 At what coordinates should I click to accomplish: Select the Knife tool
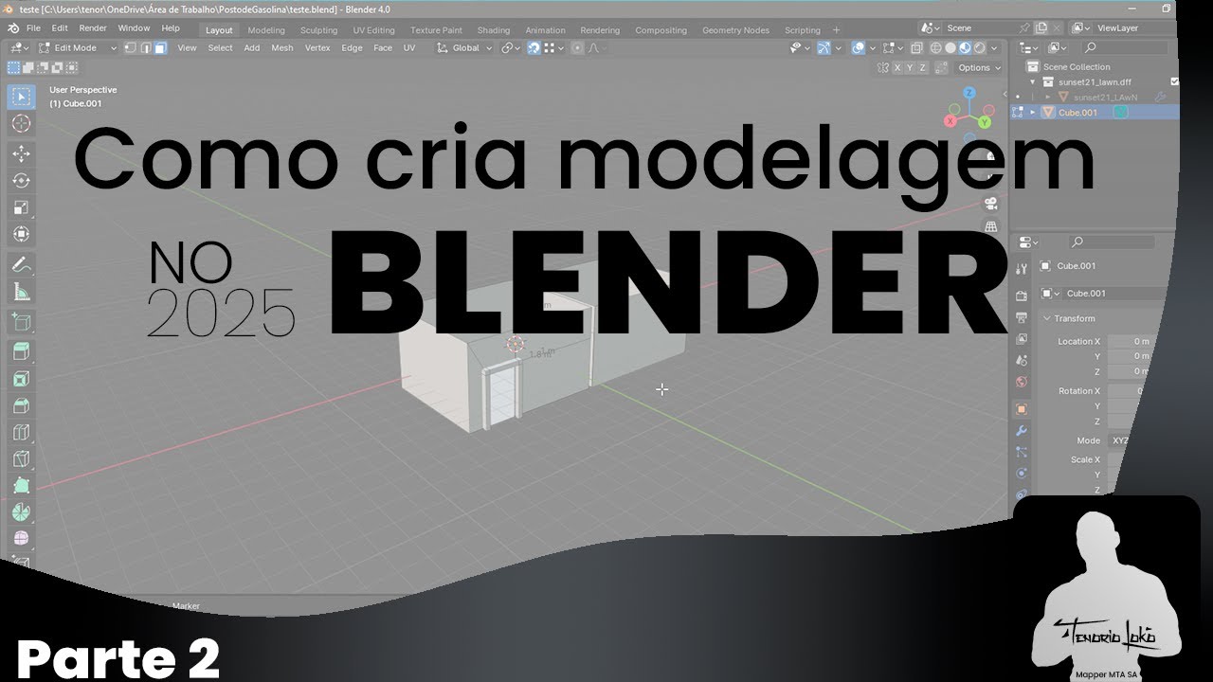tap(21, 459)
